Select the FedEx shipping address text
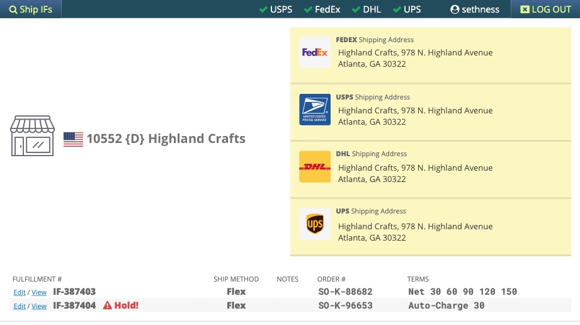The height and width of the screenshot is (325, 580). [415, 58]
